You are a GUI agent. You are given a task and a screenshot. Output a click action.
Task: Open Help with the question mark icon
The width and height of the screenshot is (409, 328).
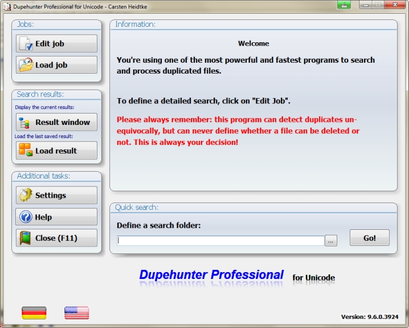pyautogui.click(x=56, y=217)
